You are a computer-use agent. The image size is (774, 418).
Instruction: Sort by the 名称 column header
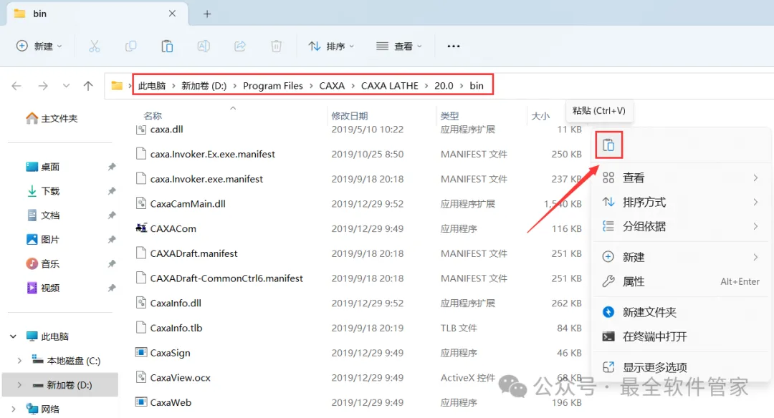[x=153, y=116]
